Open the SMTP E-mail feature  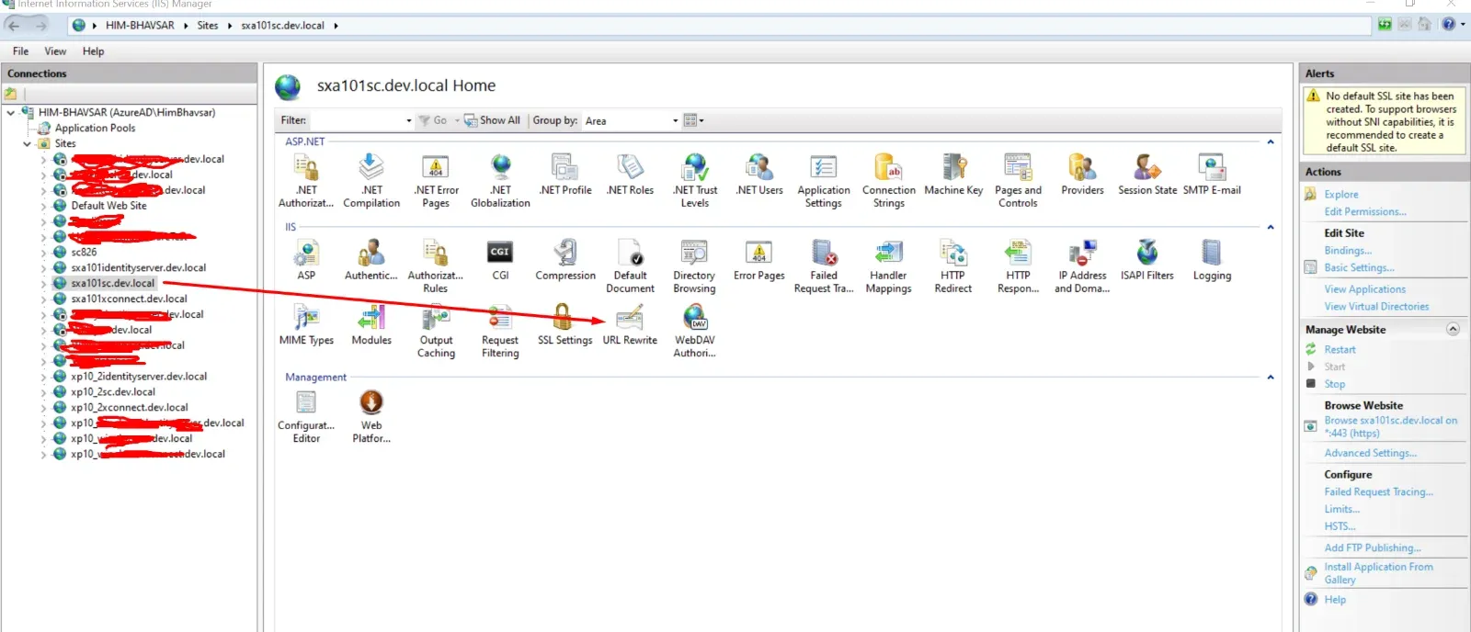[x=1212, y=175]
